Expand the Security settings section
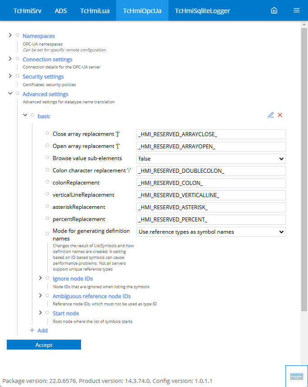This screenshot has height=387, width=308. [10, 76]
